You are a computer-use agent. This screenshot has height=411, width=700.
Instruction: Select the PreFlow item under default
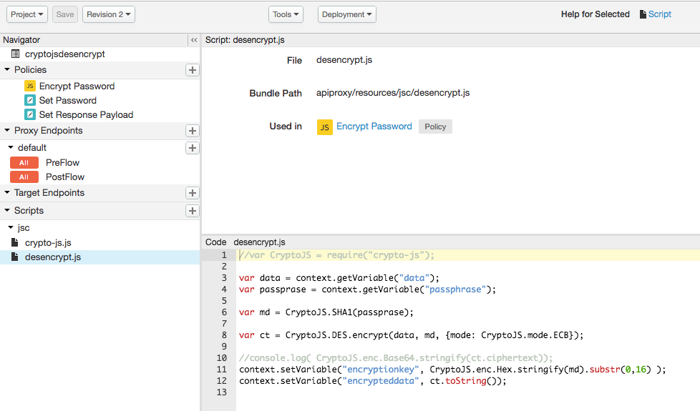point(62,163)
